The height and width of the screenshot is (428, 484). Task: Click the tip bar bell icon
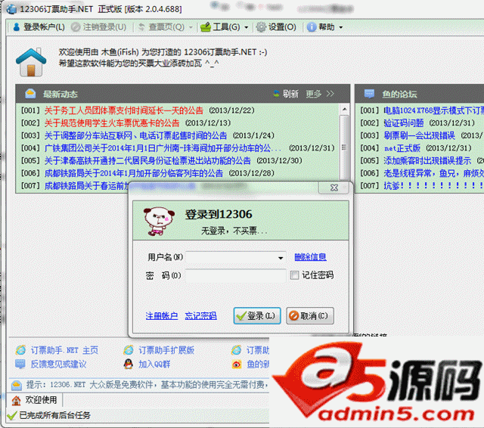point(17,385)
